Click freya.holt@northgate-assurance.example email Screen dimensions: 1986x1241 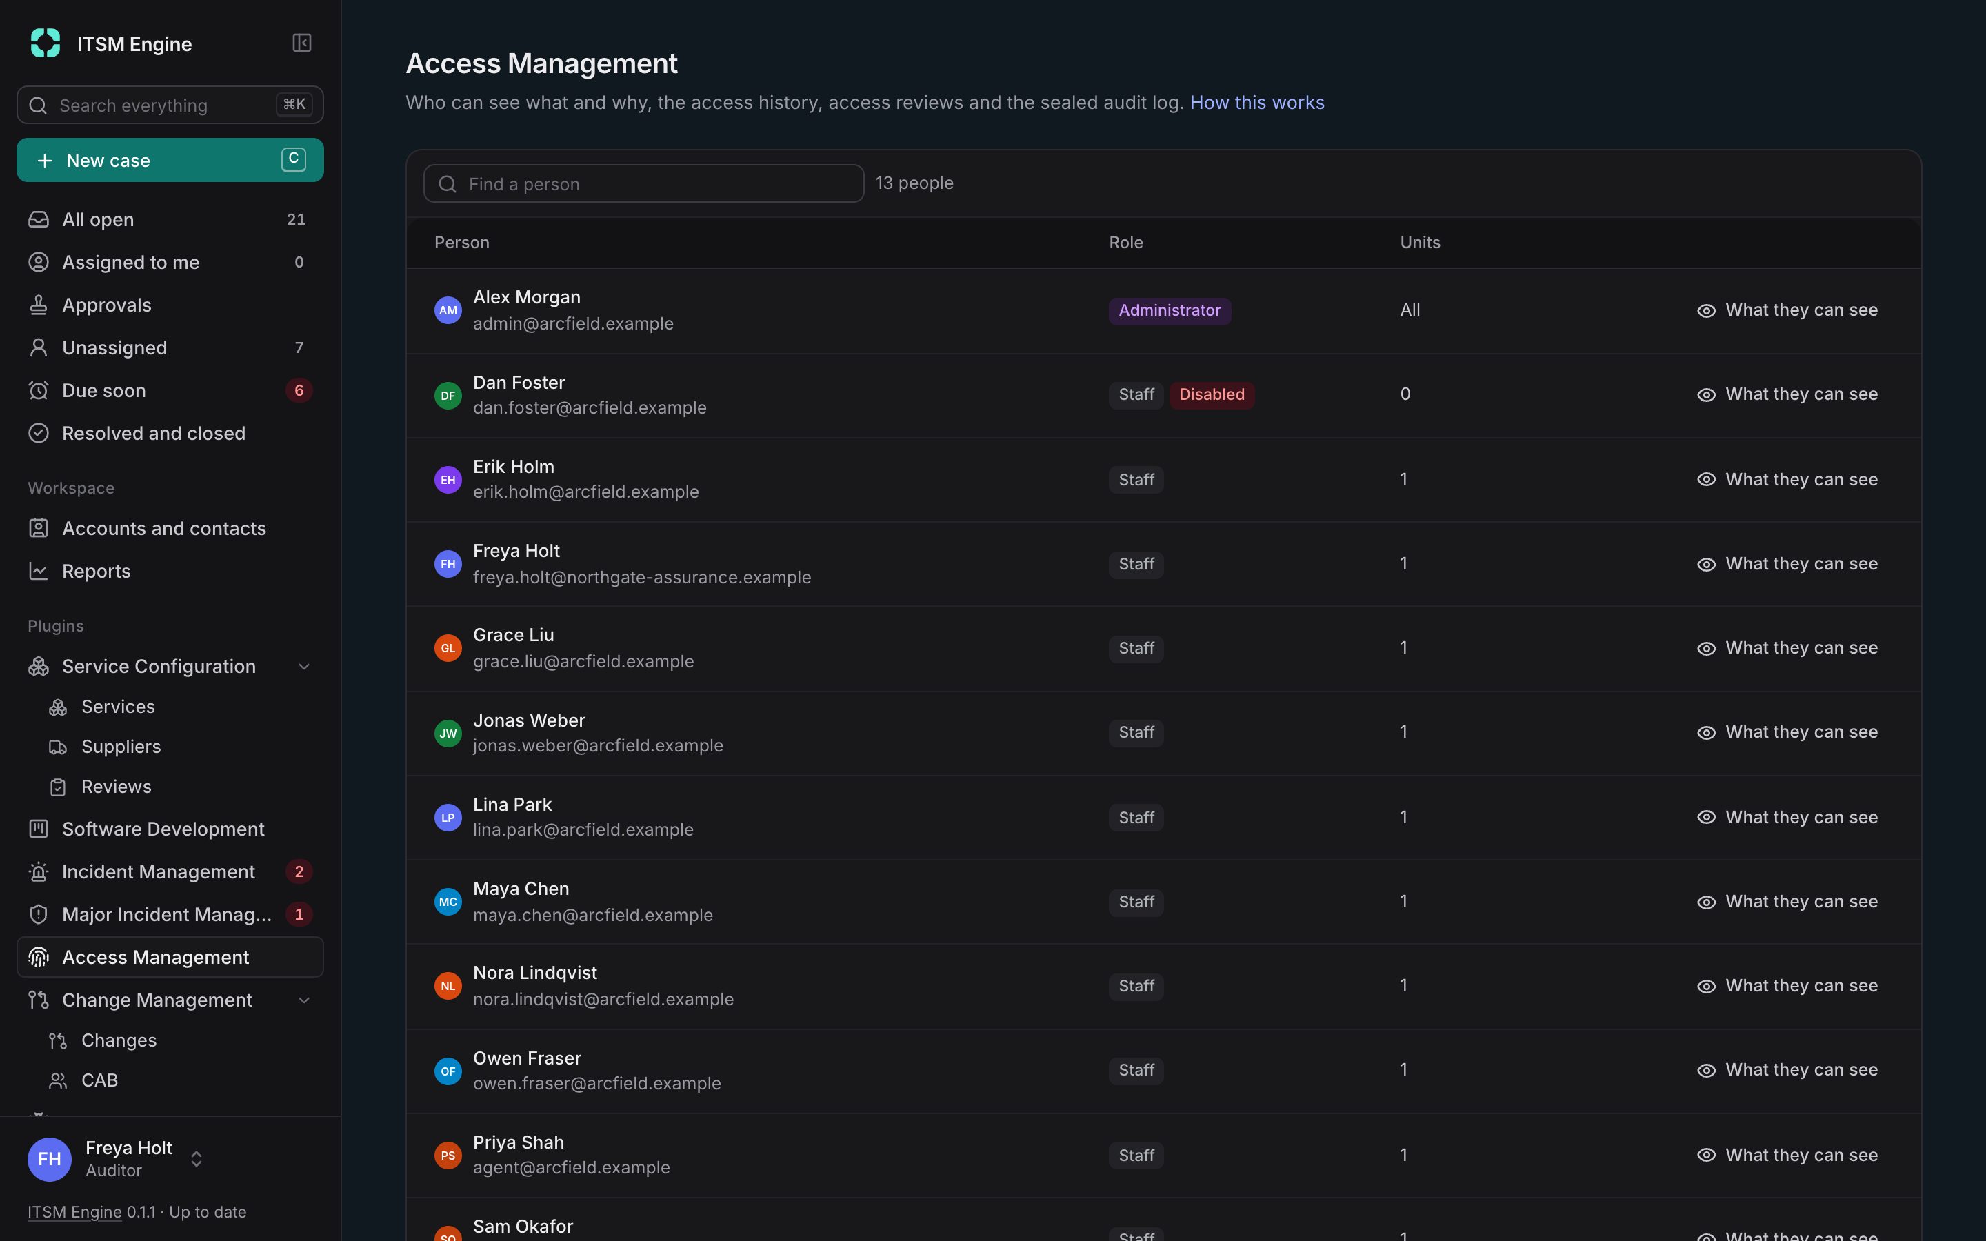(642, 578)
